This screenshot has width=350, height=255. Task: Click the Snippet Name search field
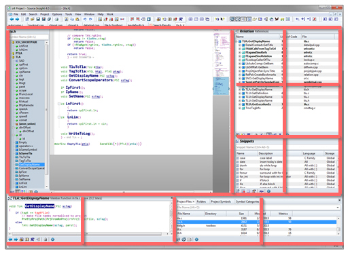tap(287, 147)
